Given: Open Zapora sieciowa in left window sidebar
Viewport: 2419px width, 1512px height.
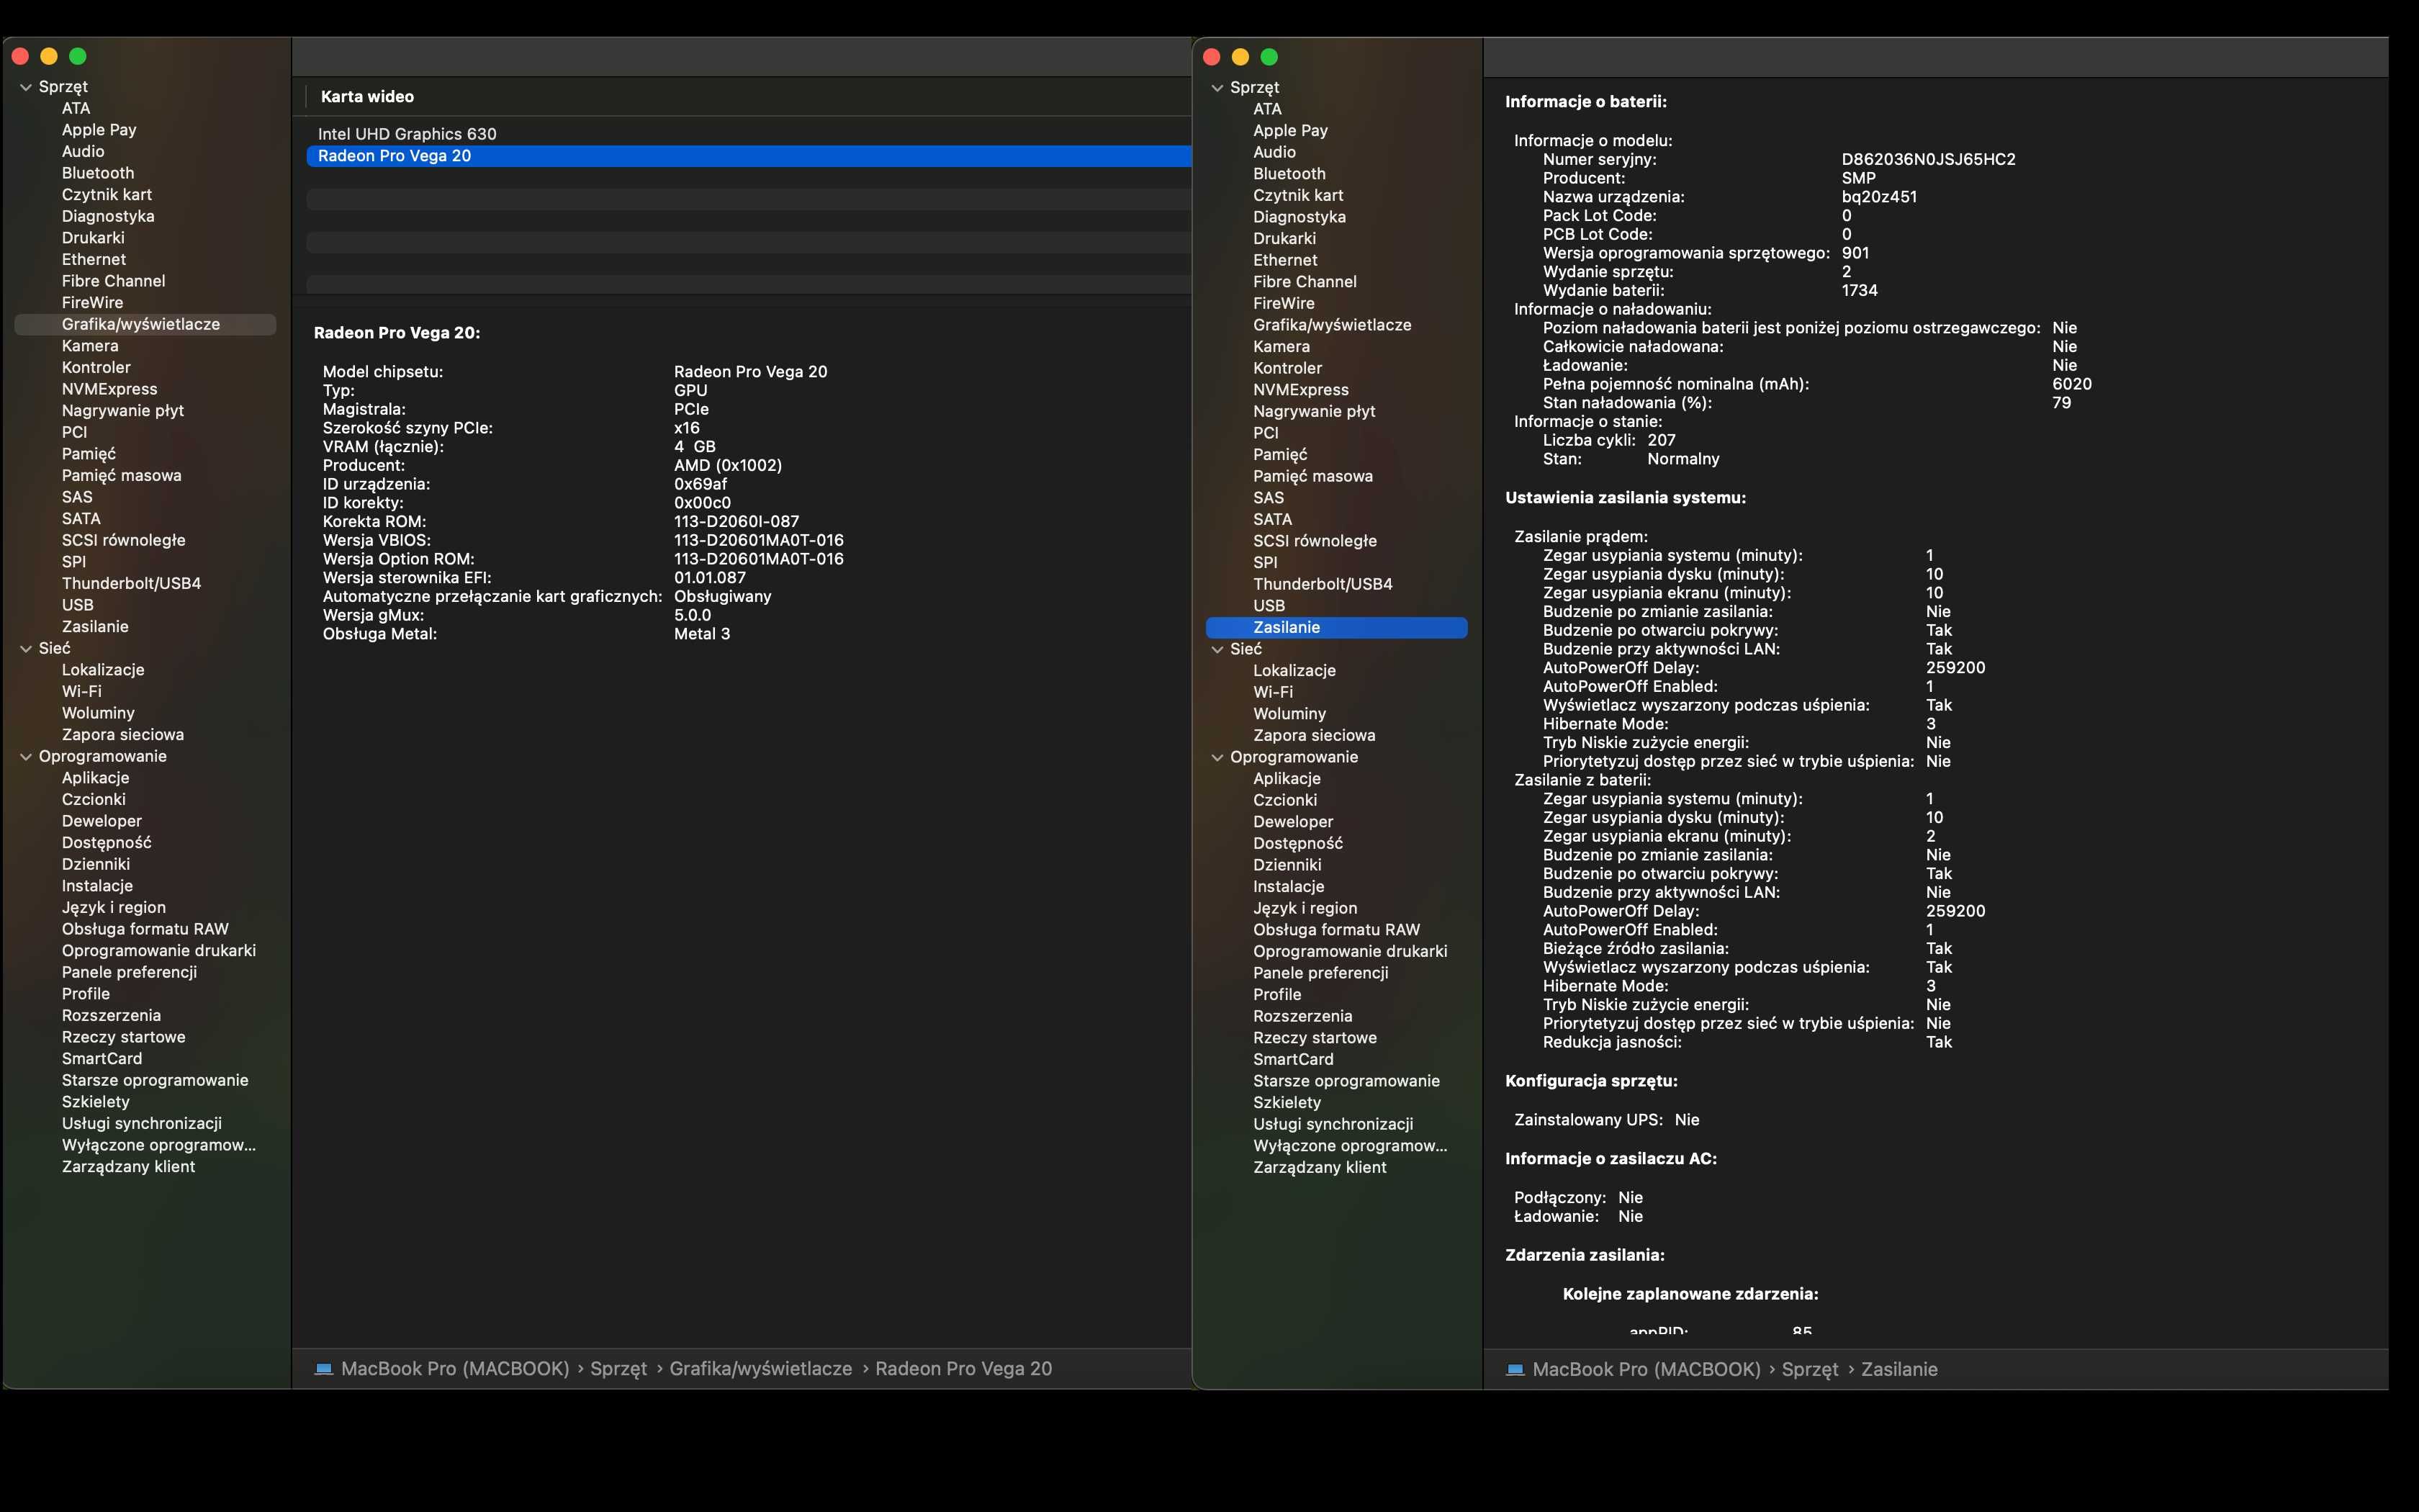Looking at the screenshot, I should point(122,734).
